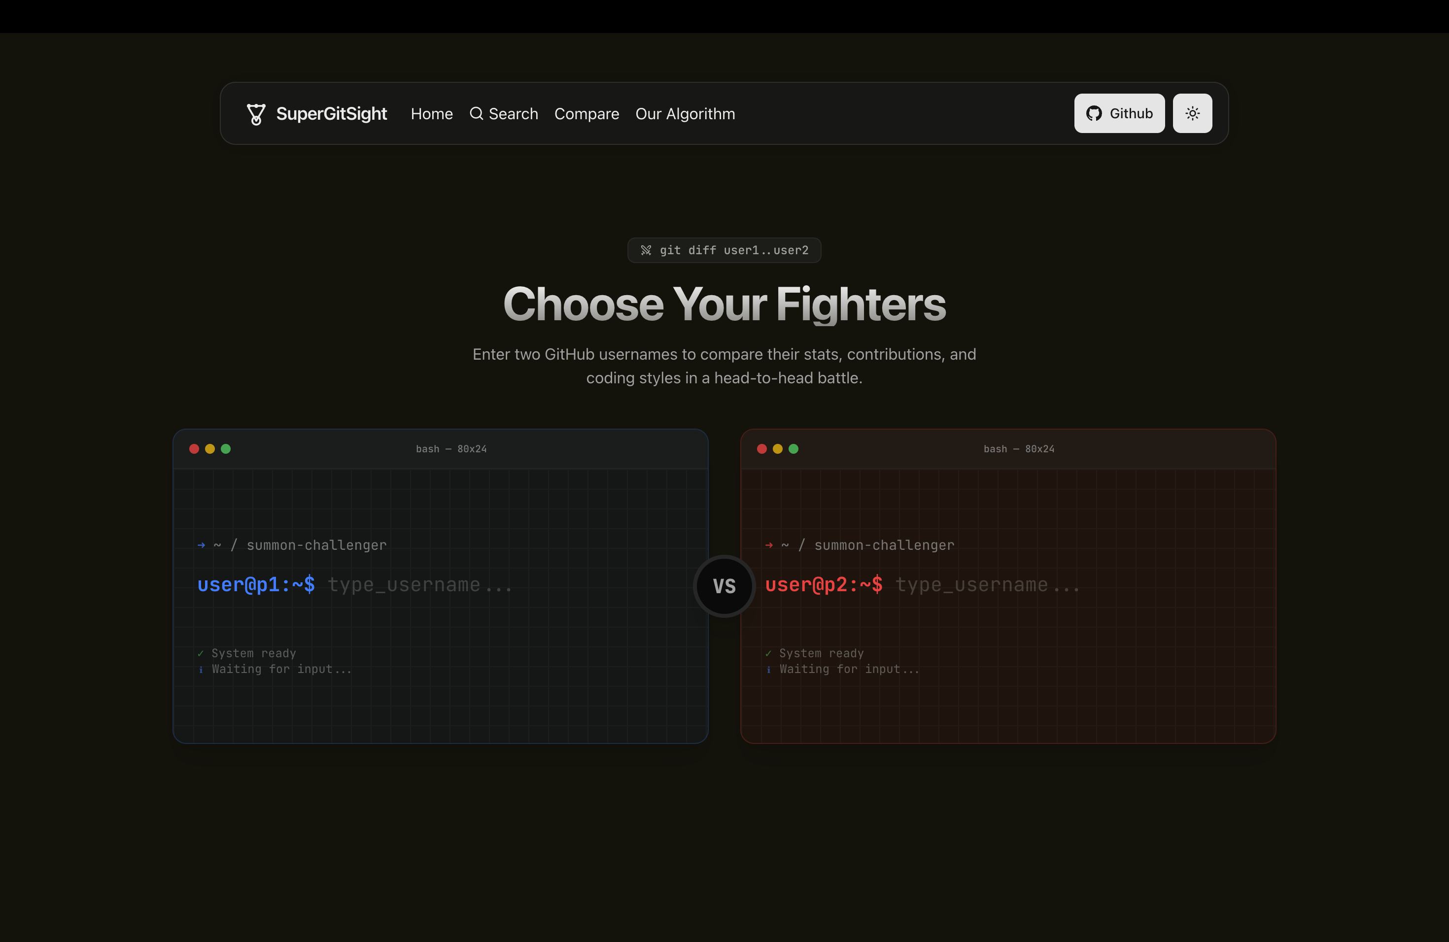The width and height of the screenshot is (1449, 942).
Task: Click the Github button in the header
Action: tap(1119, 113)
